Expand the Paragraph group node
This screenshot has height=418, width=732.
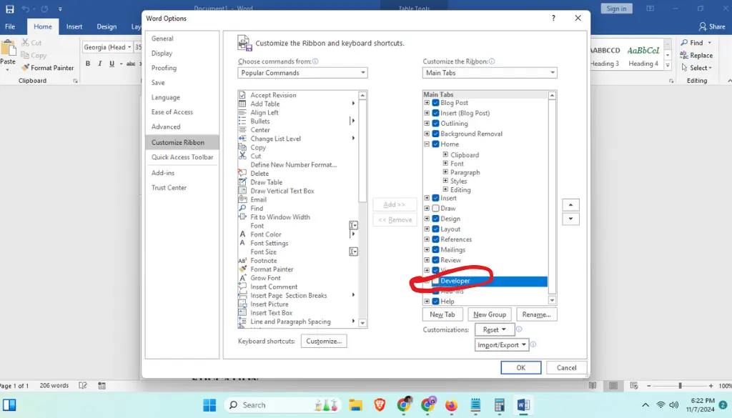coord(445,172)
